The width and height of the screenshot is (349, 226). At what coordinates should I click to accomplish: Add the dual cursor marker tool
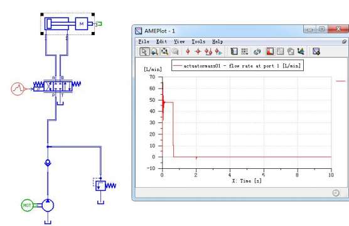208,51
